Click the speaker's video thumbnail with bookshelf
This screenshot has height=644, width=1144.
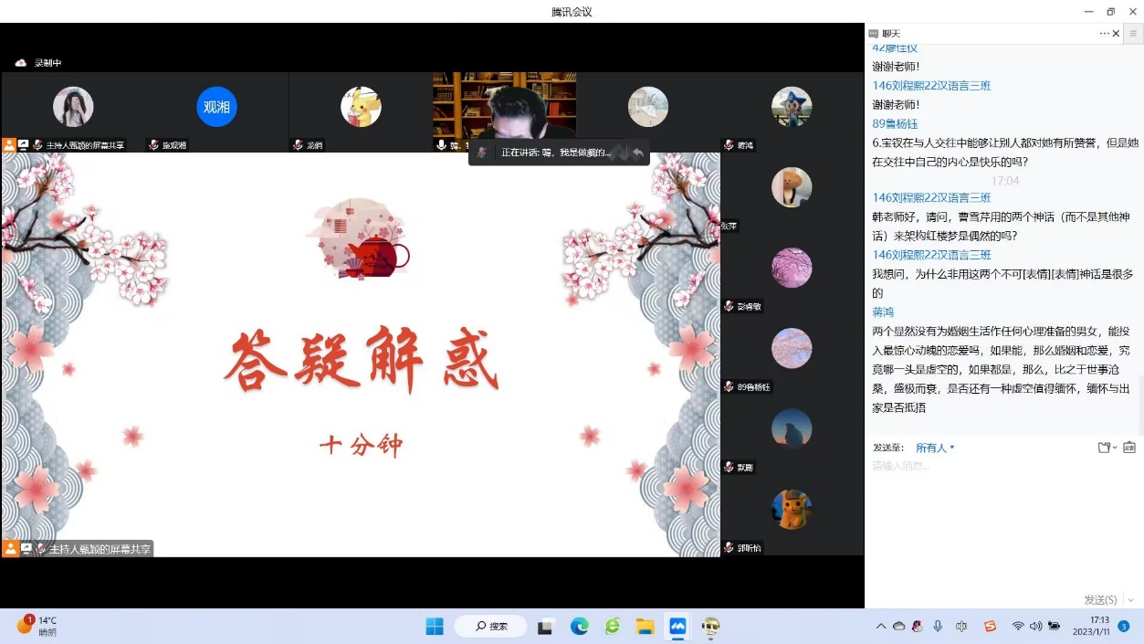tap(504, 105)
